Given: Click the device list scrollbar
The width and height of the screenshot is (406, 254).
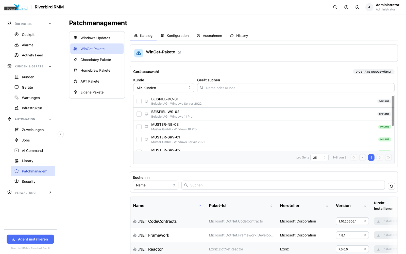Looking at the screenshot, I should 393,111.
